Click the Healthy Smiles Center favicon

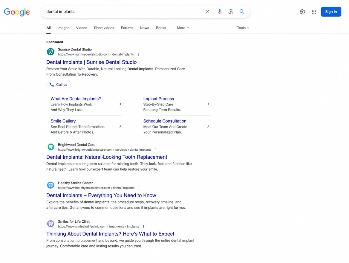50,185
